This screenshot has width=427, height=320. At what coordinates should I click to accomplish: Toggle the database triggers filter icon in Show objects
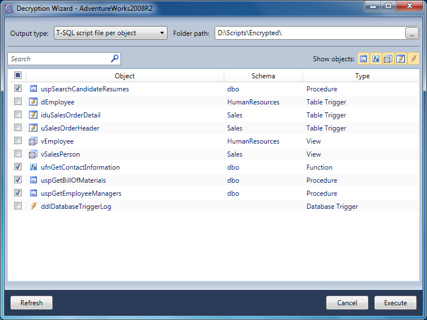coord(413,59)
